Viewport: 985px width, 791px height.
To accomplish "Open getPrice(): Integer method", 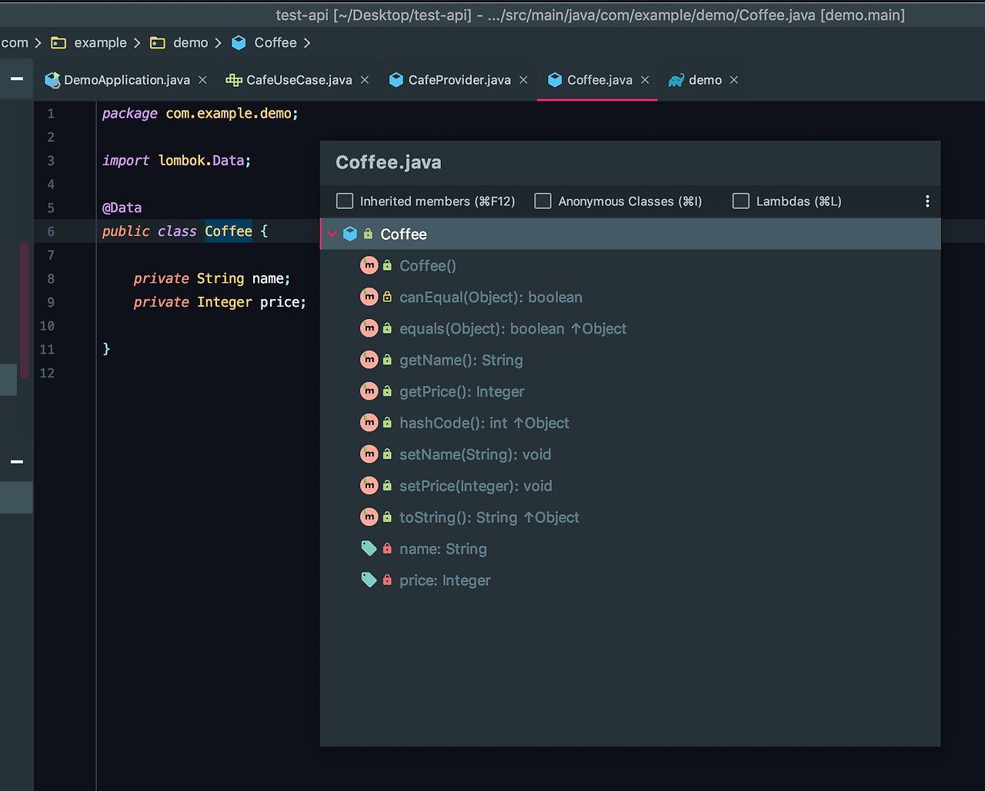I will click(x=462, y=392).
